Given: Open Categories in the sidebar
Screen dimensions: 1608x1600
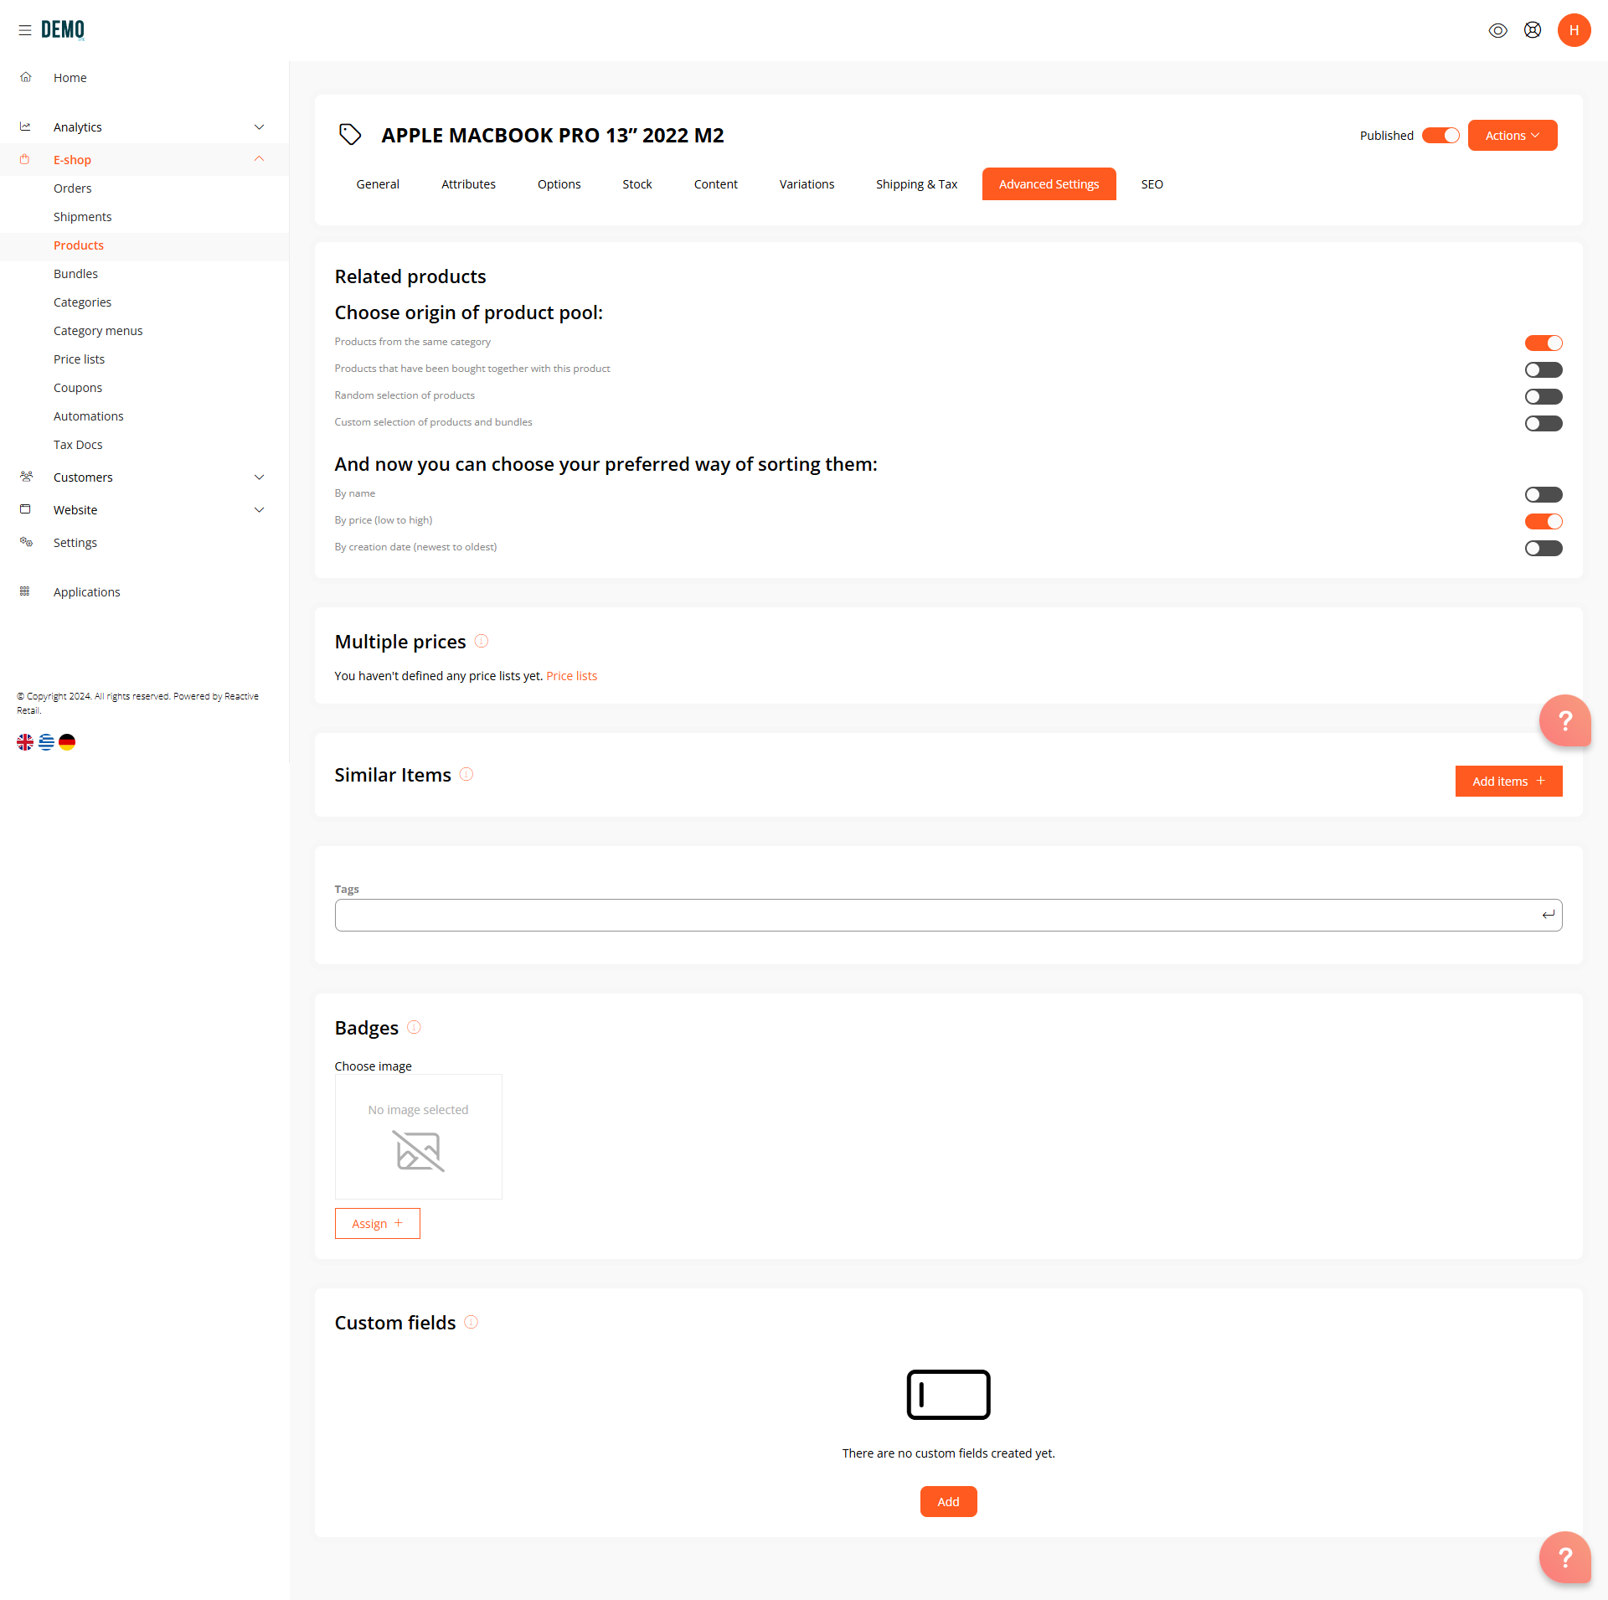Looking at the screenshot, I should pos(83,302).
